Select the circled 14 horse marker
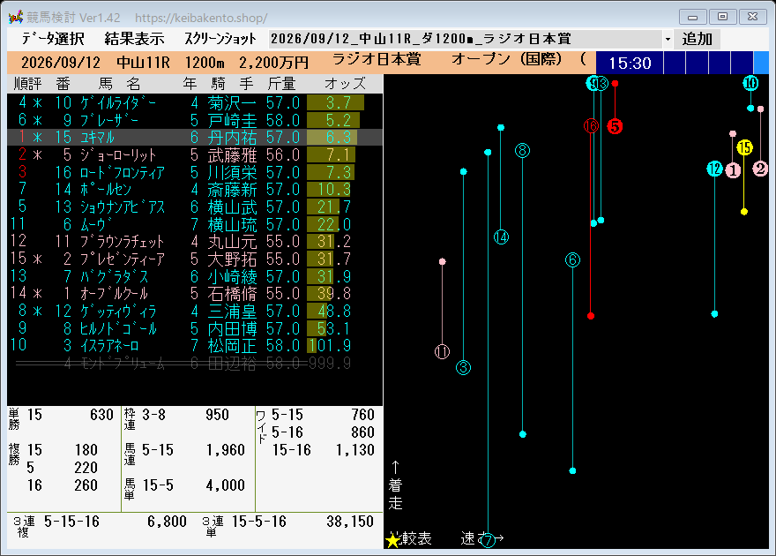776x556 pixels. (502, 237)
